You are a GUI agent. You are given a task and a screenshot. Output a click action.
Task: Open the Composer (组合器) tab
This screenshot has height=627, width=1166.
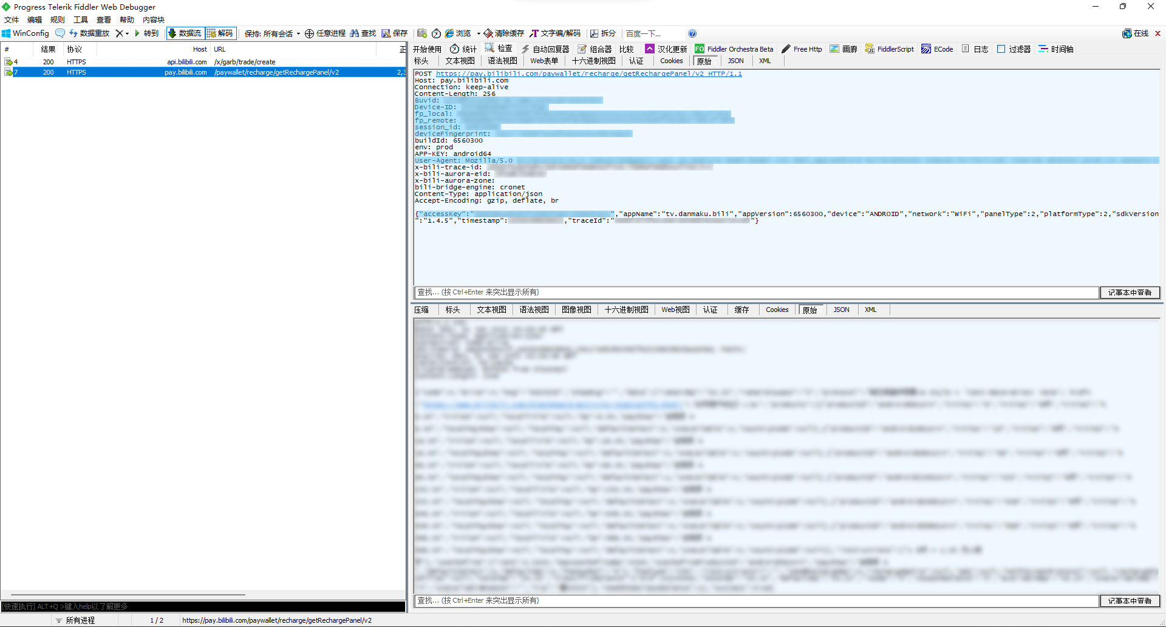point(595,49)
